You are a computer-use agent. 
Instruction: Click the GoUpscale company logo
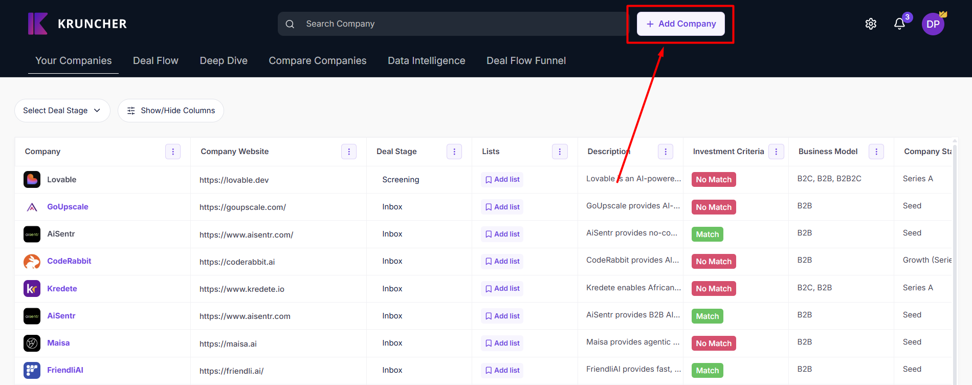[32, 207]
